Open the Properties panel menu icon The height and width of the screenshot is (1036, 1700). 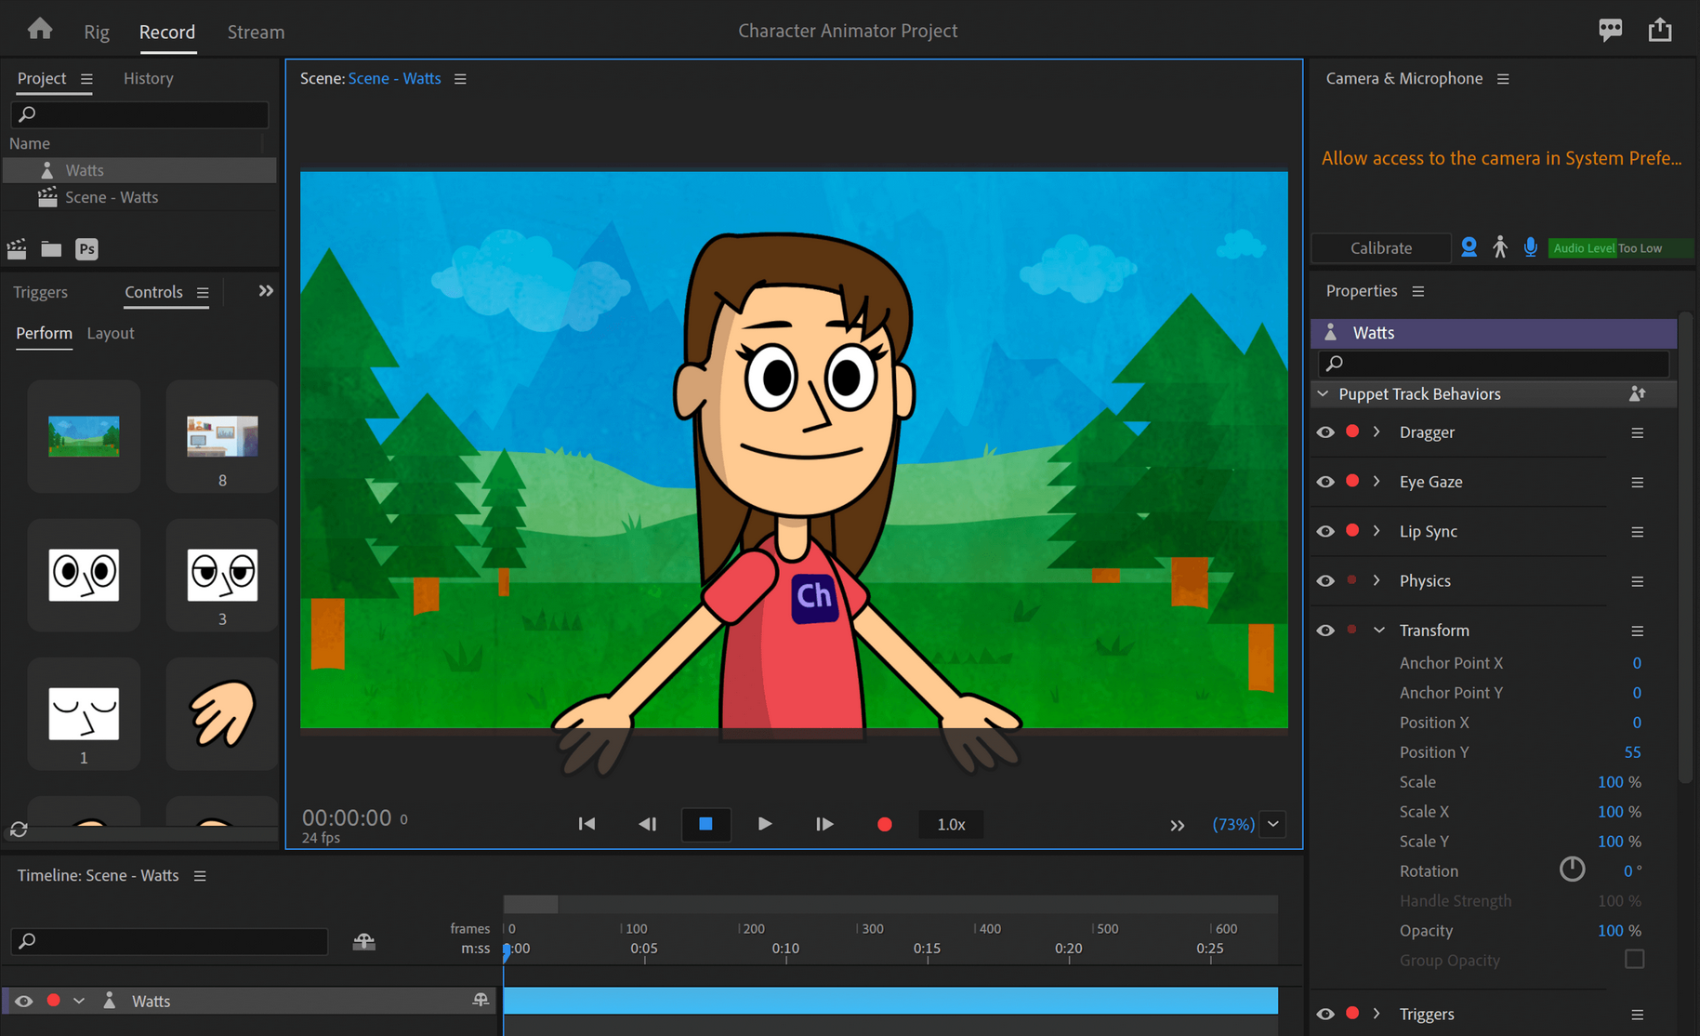tap(1418, 291)
